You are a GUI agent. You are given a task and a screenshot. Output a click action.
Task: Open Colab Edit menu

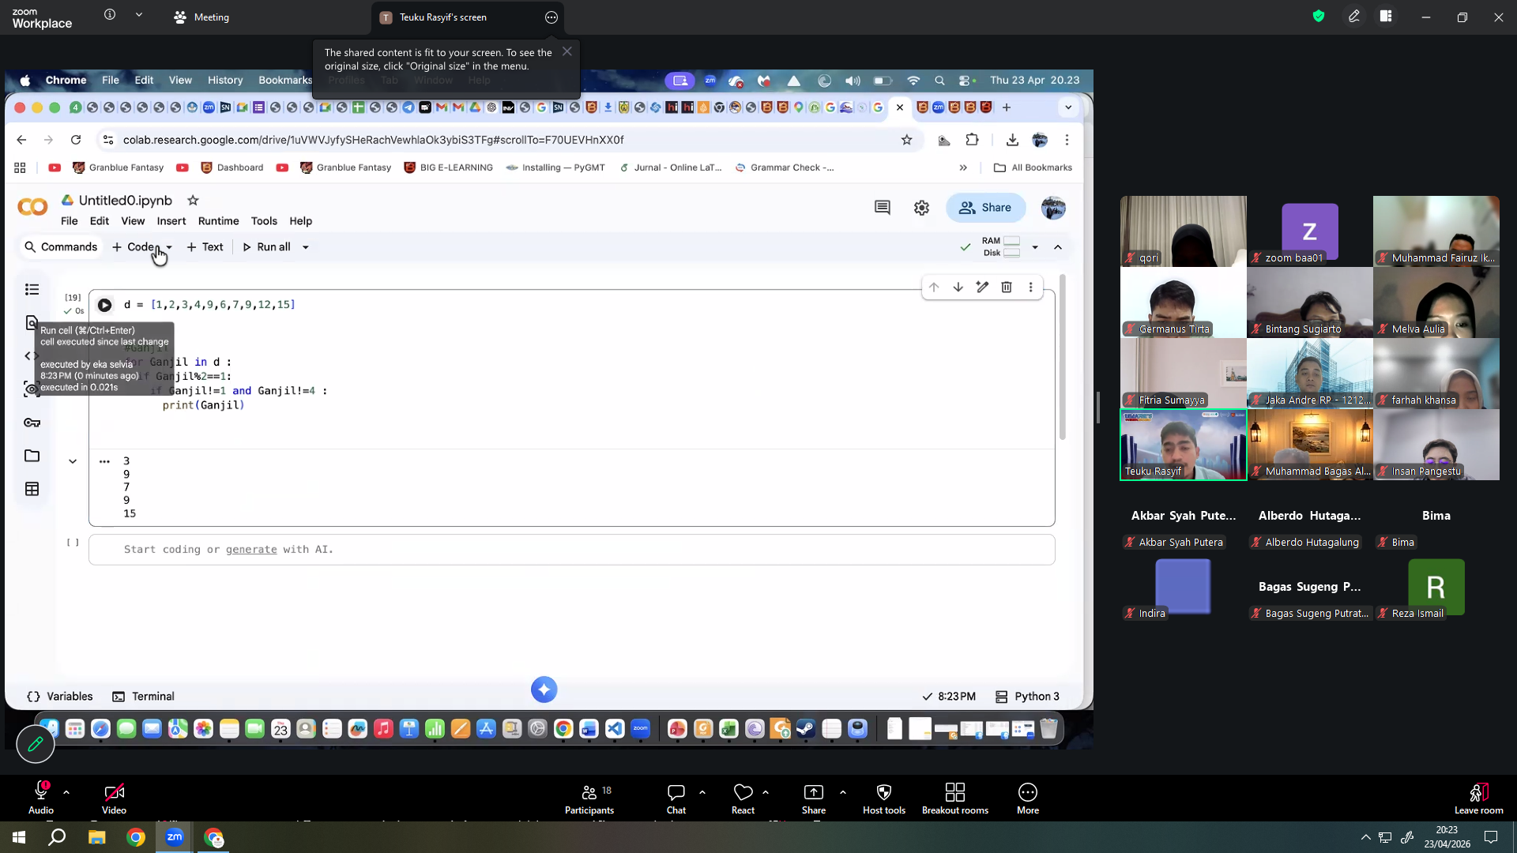point(100,221)
